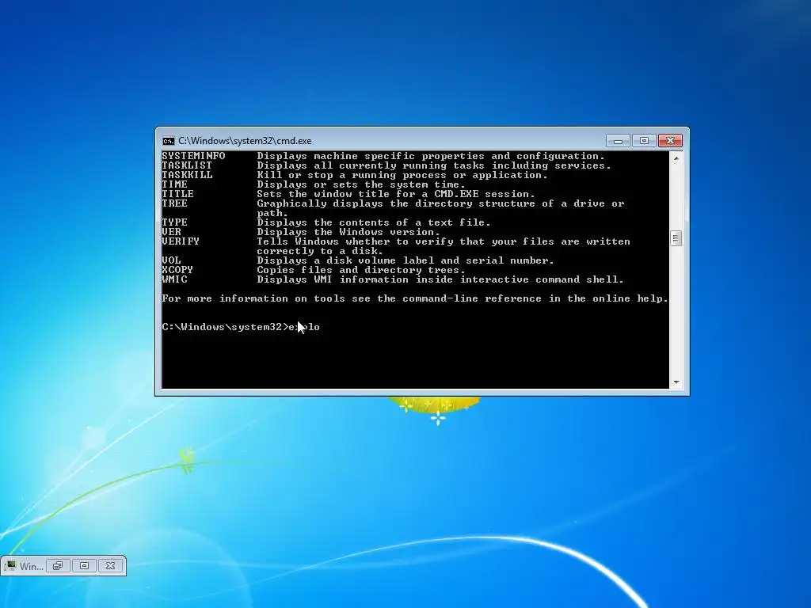The width and height of the screenshot is (811, 608).
Task: Restore the minimized Win... window
Action: (58, 565)
